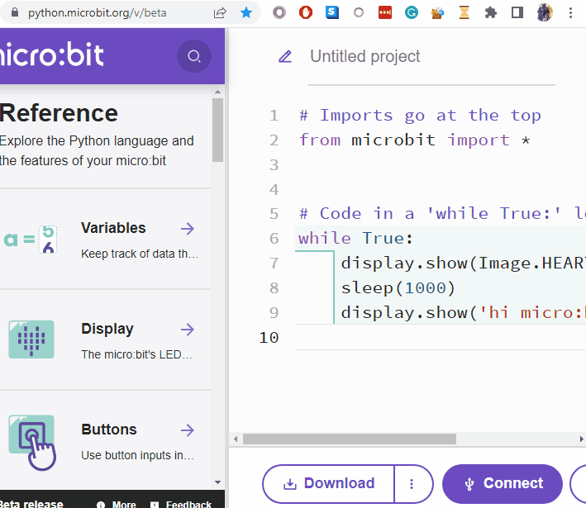Click the green G Grammarly extension icon
The image size is (586, 508).
coord(412,12)
